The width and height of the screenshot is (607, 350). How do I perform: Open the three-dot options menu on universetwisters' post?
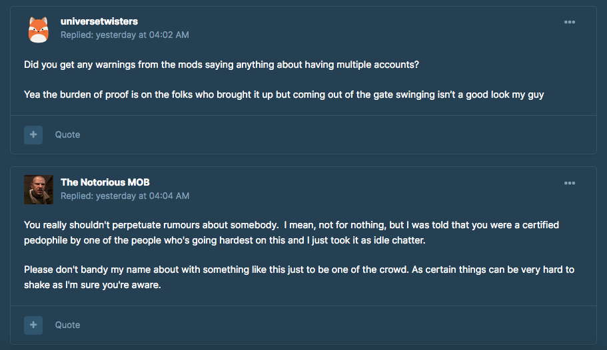(x=570, y=22)
